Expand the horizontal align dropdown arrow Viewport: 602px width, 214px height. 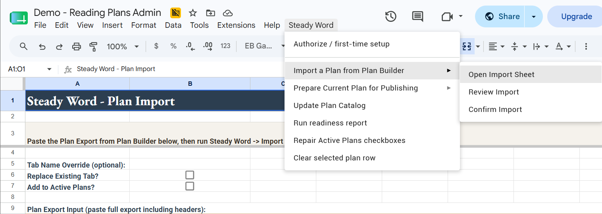click(x=502, y=46)
